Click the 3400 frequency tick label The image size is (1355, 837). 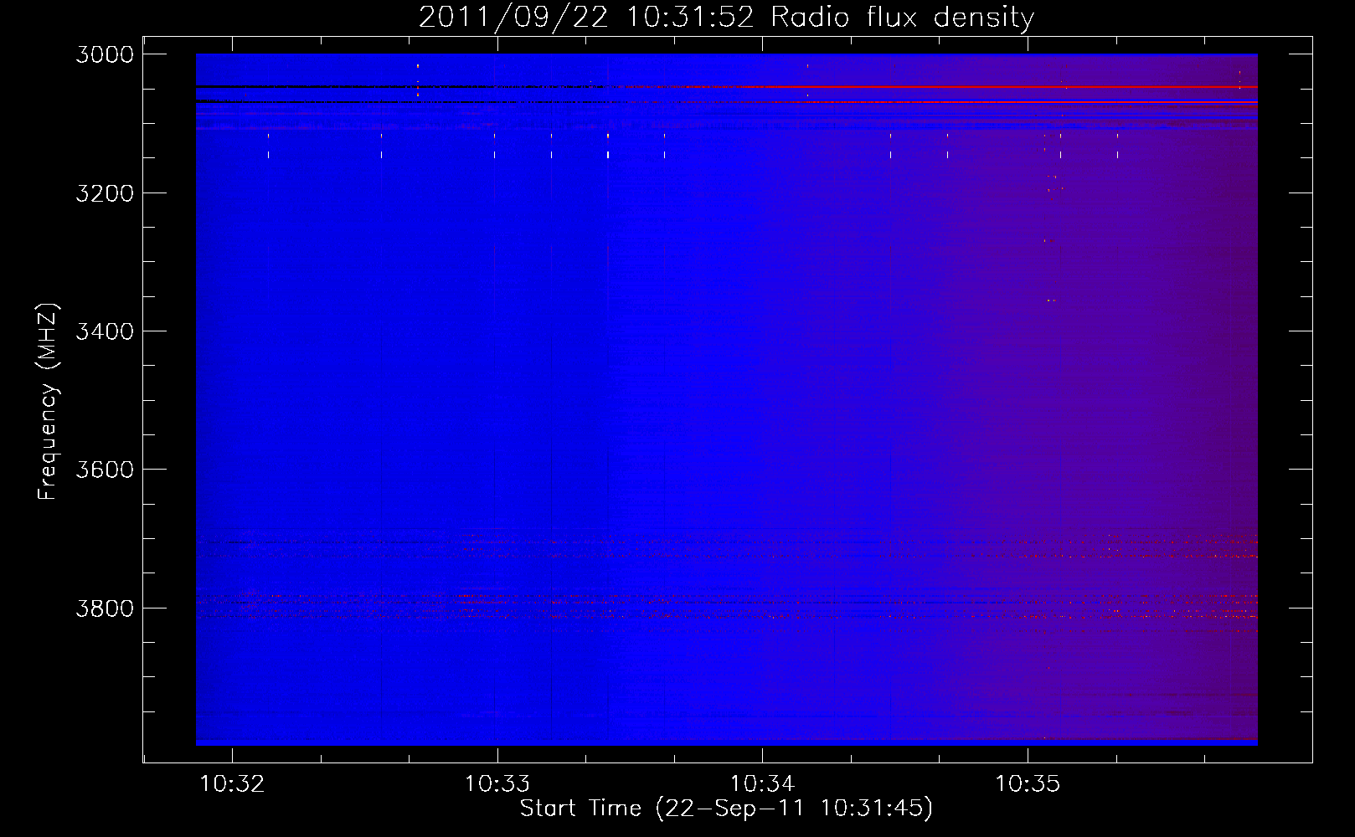click(x=105, y=331)
